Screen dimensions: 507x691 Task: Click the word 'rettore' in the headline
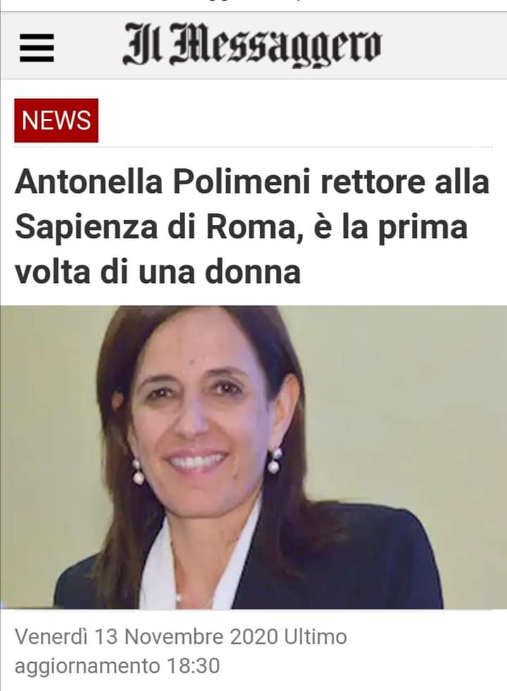tap(373, 182)
